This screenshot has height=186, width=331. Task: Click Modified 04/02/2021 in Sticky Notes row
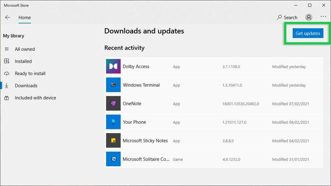pos(291,141)
